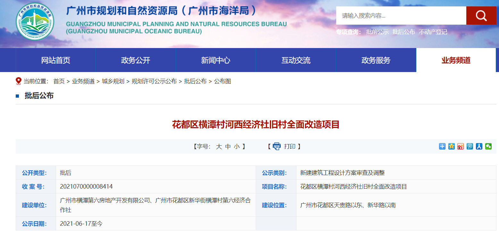Viewport: 499px width, 235px height.
Task: Click the 批后 value cell
Action: coord(156,173)
